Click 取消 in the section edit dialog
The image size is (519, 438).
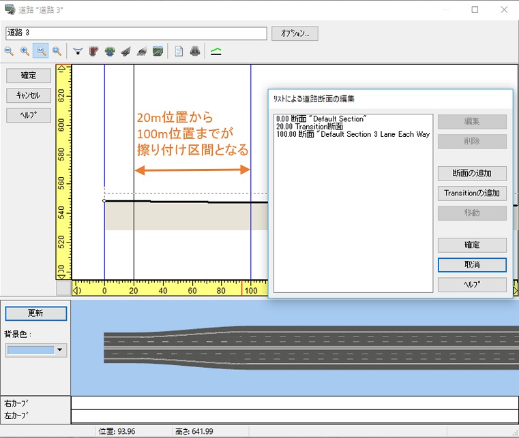pos(472,264)
